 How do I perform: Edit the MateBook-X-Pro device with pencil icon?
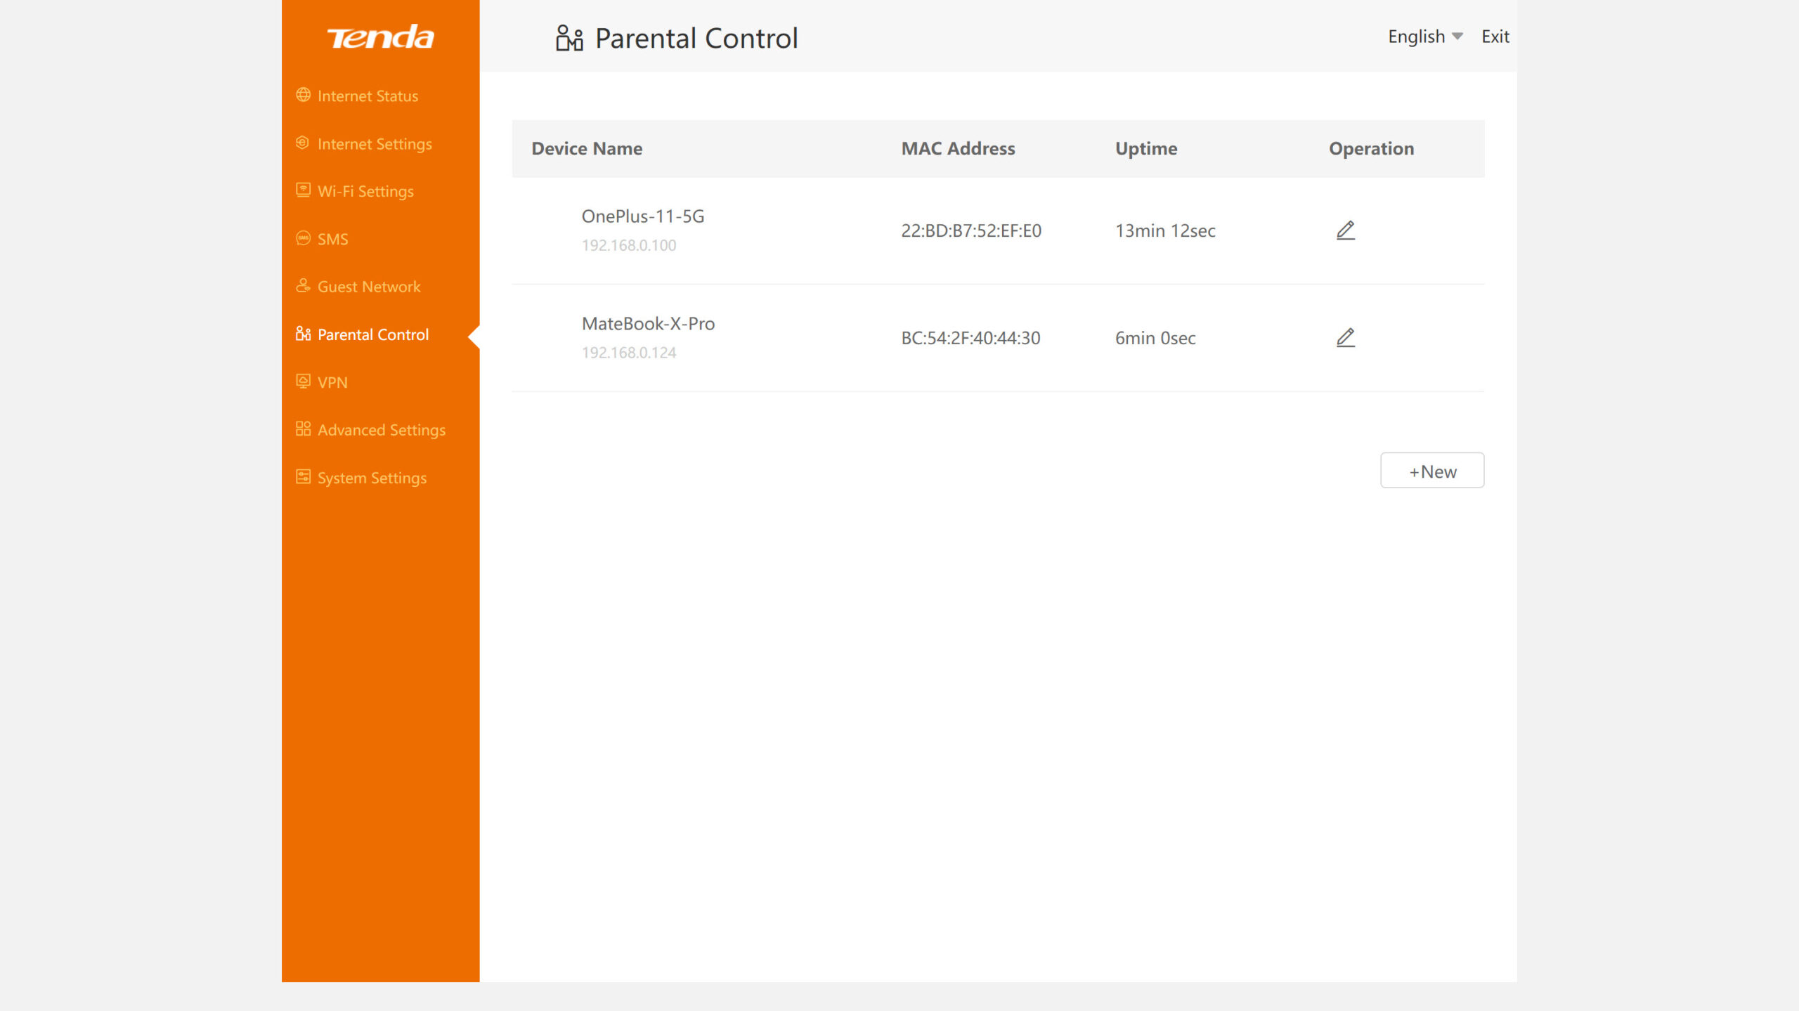click(x=1346, y=338)
